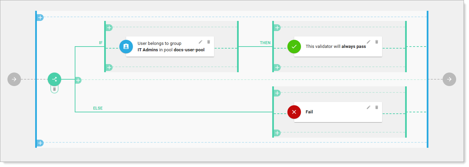Add a rule below the Fail rule

coord(277,133)
